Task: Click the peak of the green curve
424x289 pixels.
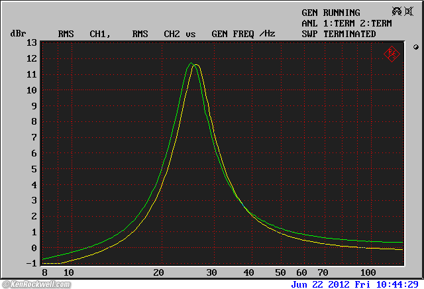Action: [191, 64]
